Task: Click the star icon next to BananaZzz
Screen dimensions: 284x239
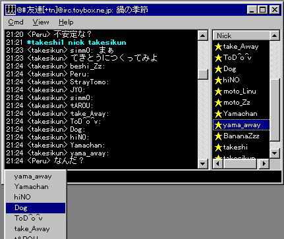Action: point(218,136)
